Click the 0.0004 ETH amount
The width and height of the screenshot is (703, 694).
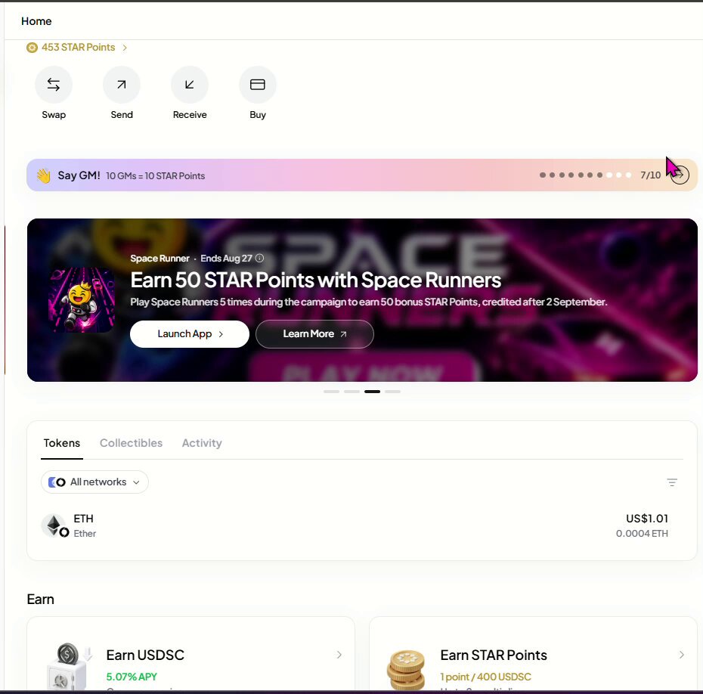point(642,534)
